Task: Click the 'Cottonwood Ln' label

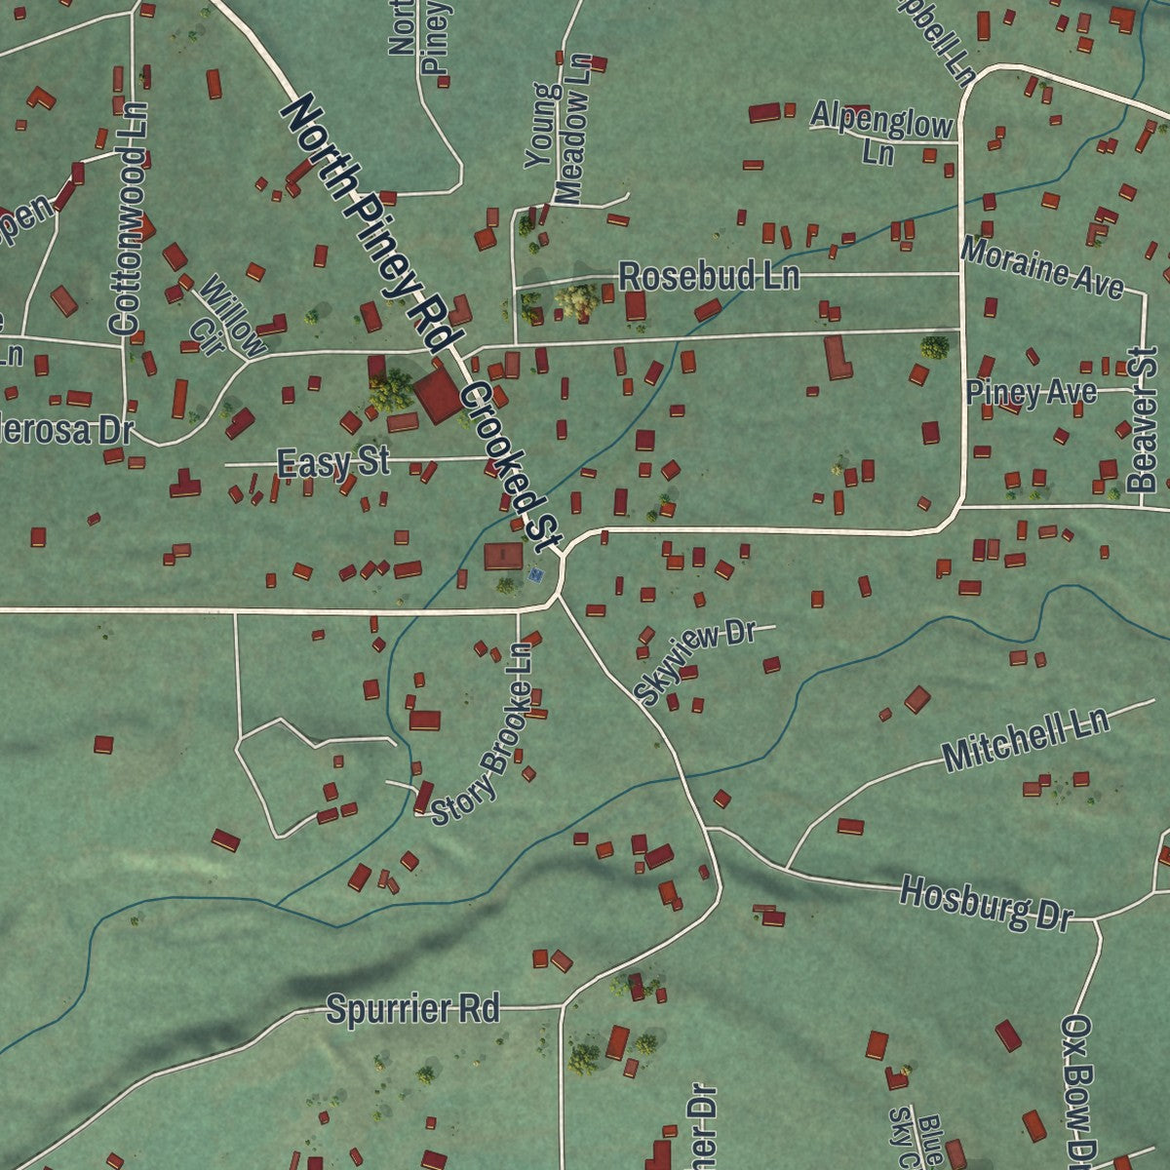Action: pos(131,219)
